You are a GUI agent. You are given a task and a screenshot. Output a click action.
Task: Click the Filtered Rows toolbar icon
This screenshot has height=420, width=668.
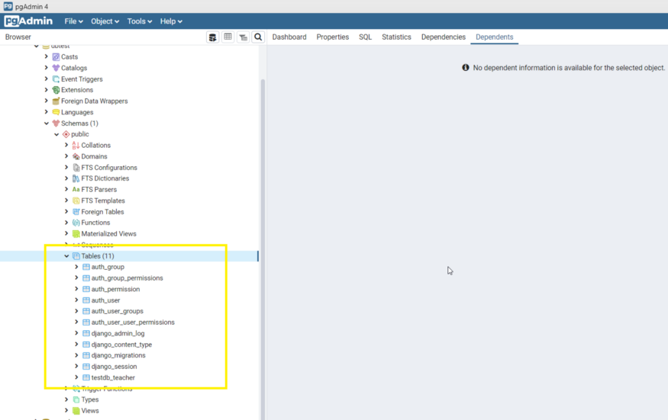coord(244,37)
